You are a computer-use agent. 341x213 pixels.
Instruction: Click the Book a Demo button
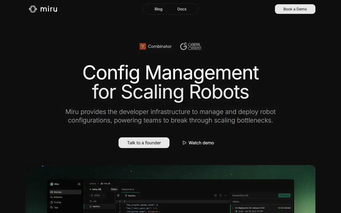pyautogui.click(x=295, y=9)
